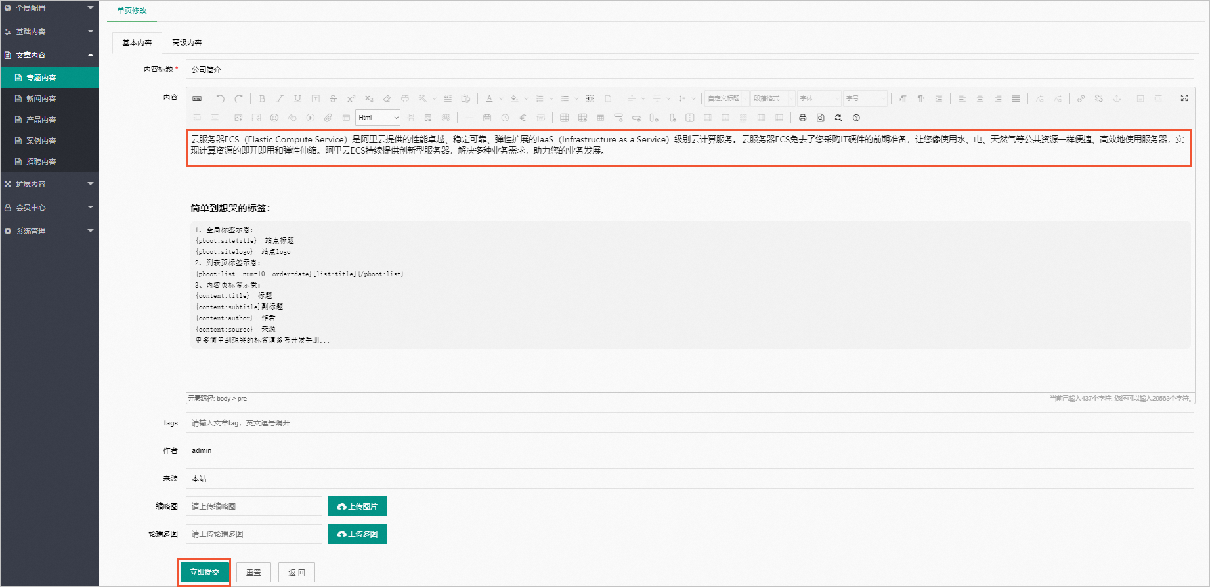Redo edit in editor toolbar
The width and height of the screenshot is (1210, 587).
pyautogui.click(x=238, y=98)
